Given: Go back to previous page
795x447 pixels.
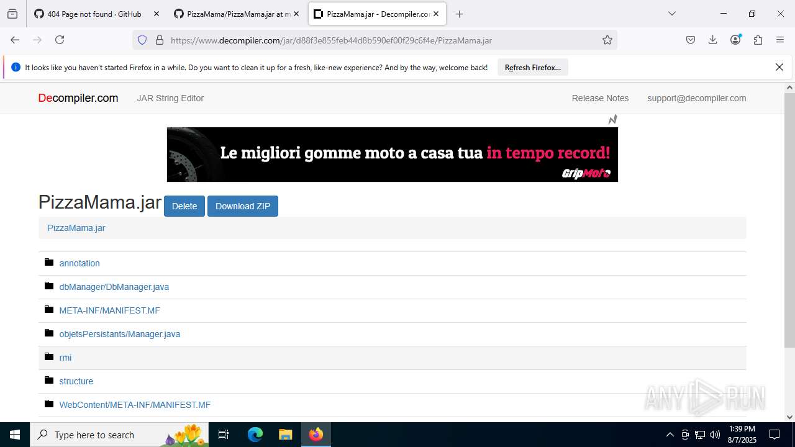Looking at the screenshot, I should tap(15, 40).
